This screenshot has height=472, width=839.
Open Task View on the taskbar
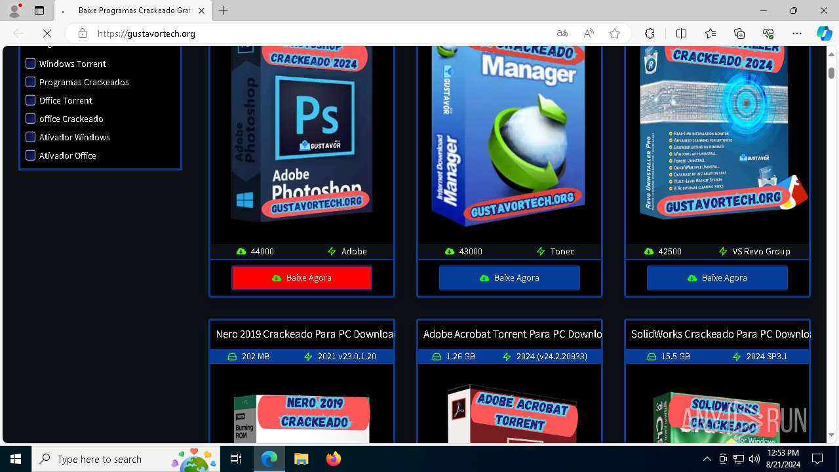236,459
